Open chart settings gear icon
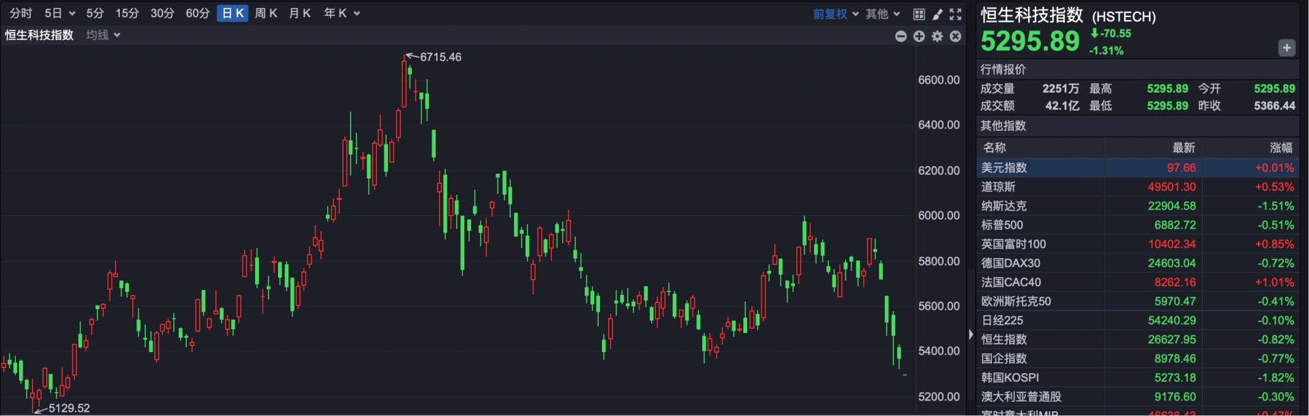This screenshot has width=1309, height=416. tap(937, 36)
